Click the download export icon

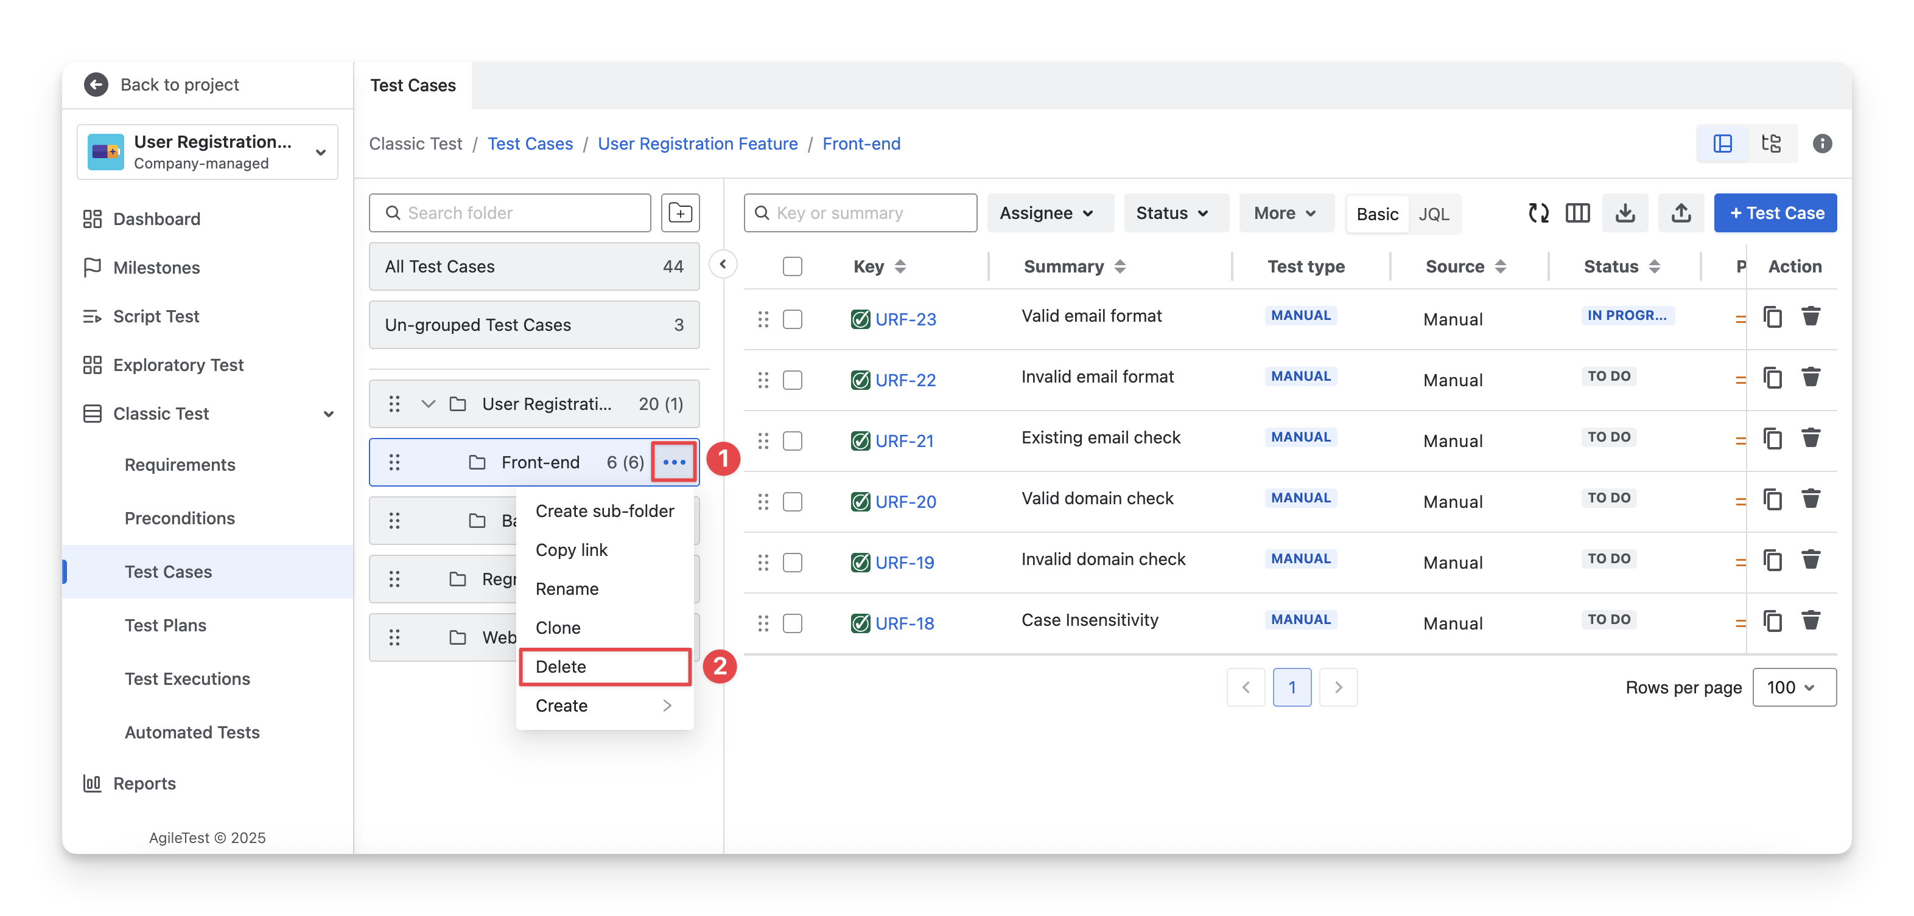1625,213
